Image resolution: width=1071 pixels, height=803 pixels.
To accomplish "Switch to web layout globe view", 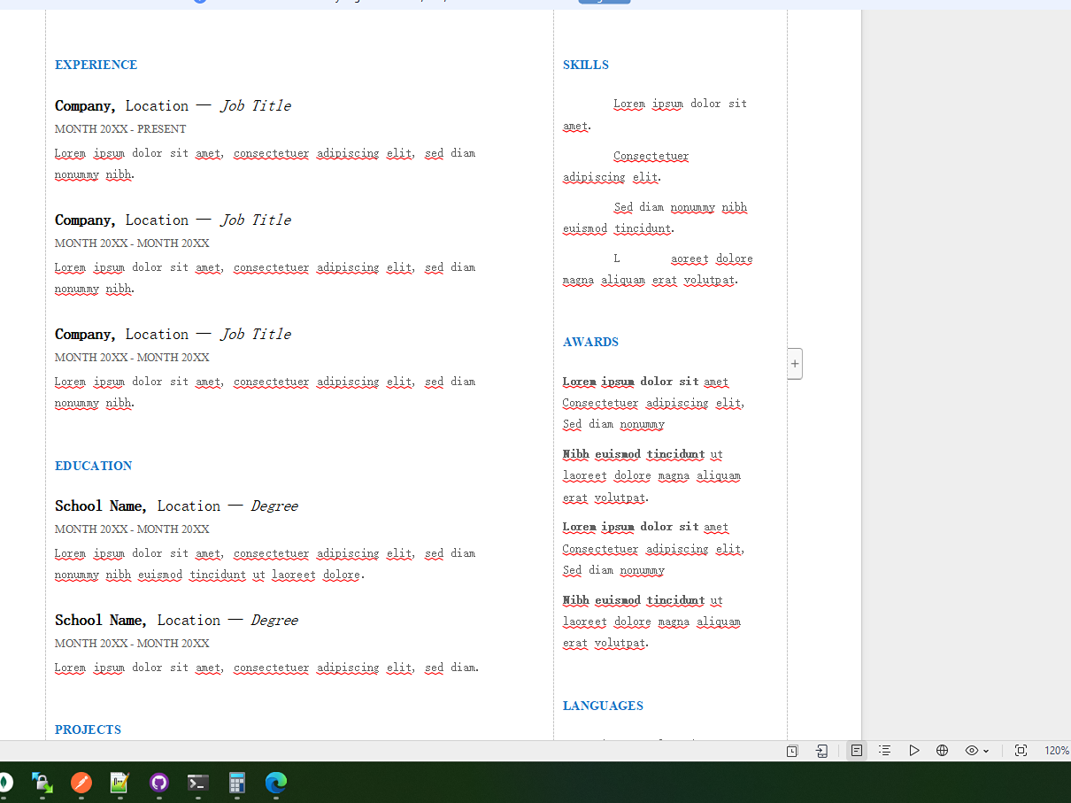I will click(942, 751).
